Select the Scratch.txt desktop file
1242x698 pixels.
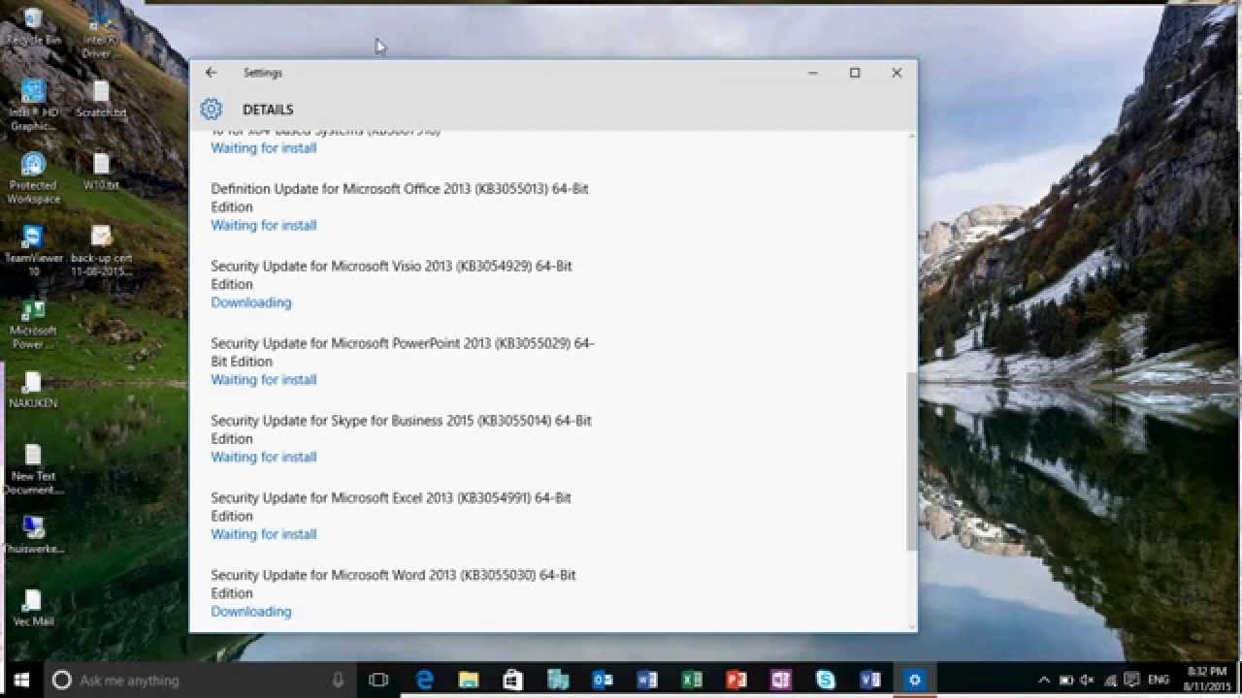pos(101,99)
